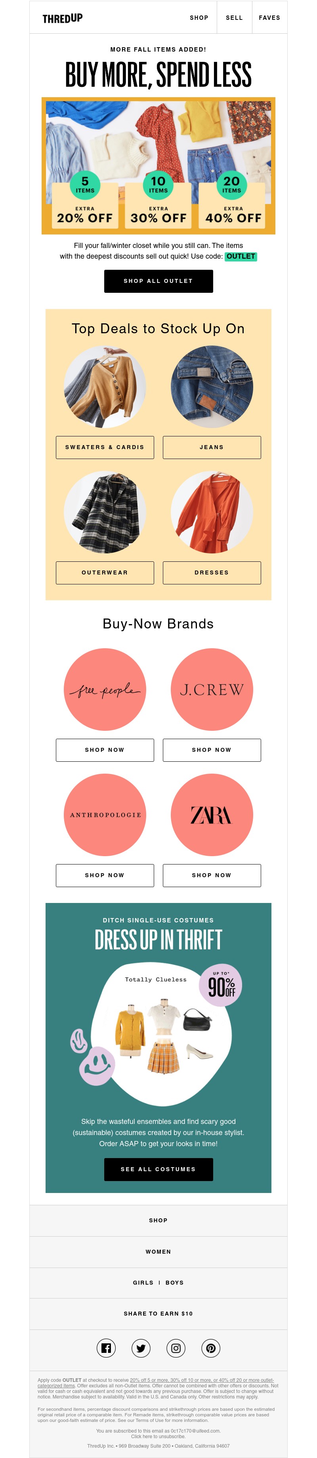This screenshot has width=317, height=1458.
Task: Open the Instagram social icon
Action: click(x=176, y=1348)
